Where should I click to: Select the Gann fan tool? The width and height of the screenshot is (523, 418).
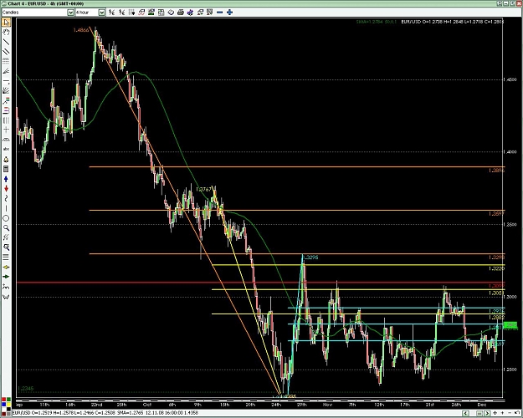[x=6, y=89]
